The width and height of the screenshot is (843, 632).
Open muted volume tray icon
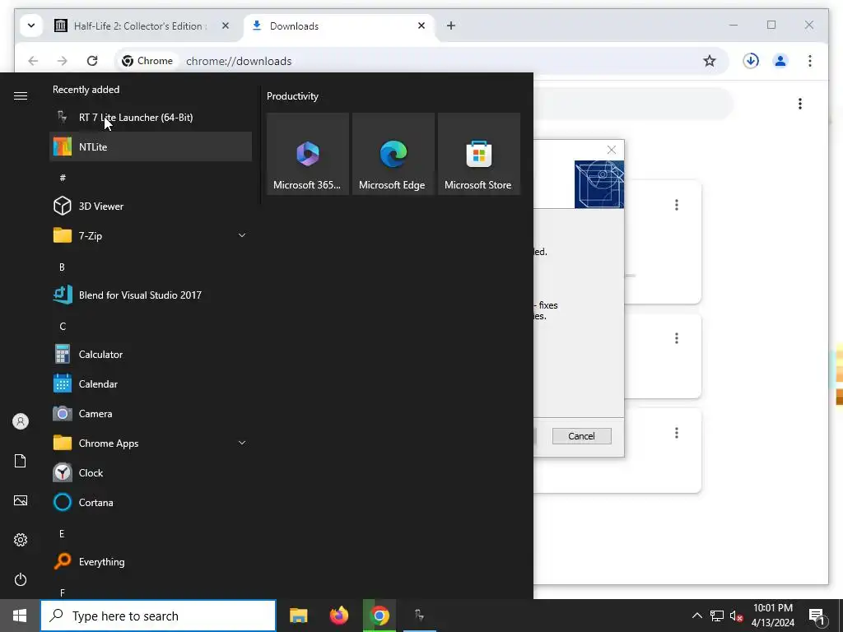point(736,616)
